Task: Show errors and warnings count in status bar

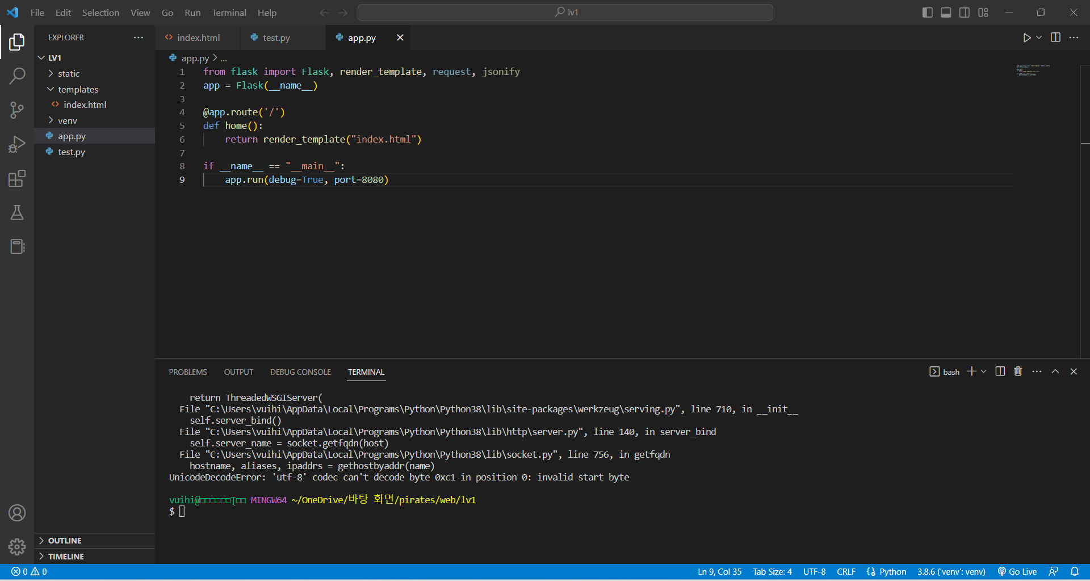Action: click(30, 571)
